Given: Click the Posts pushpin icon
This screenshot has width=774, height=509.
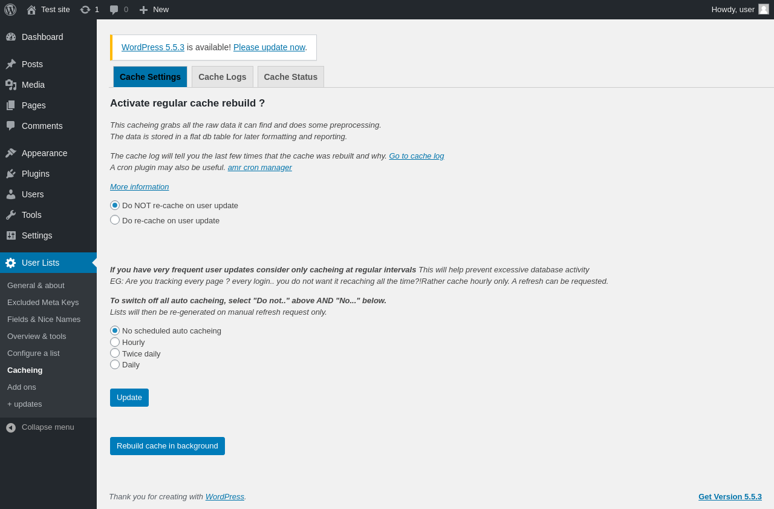Looking at the screenshot, I should pyautogui.click(x=11, y=64).
